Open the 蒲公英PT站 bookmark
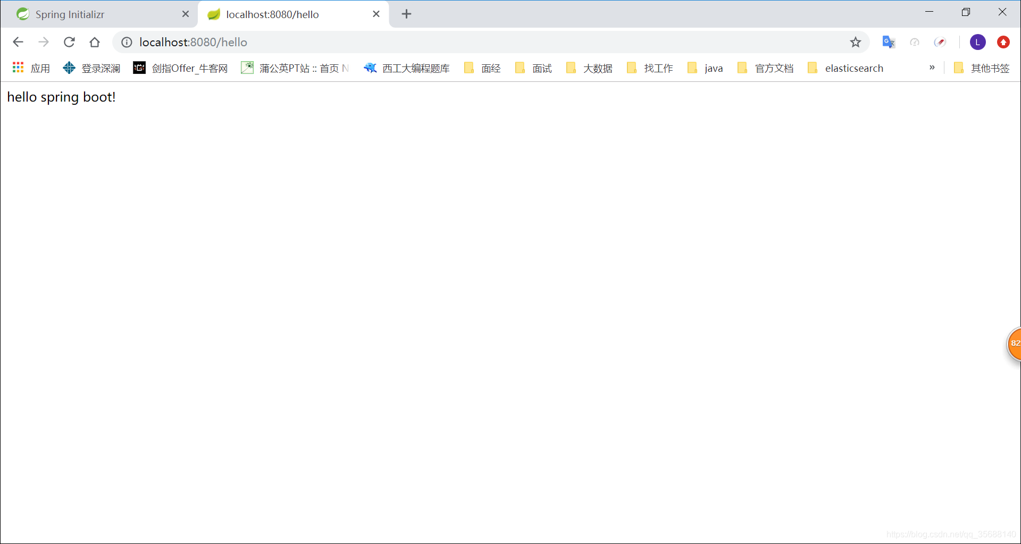The image size is (1021, 544). 295,68
